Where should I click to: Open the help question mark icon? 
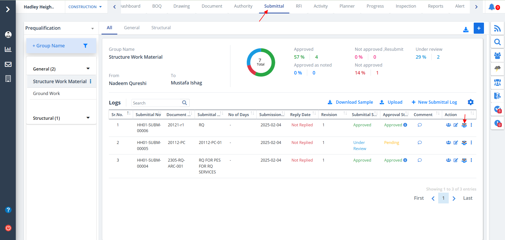8,210
